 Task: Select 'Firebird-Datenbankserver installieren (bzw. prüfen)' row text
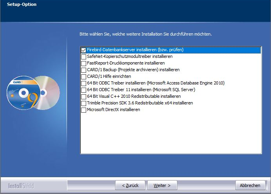tap(135, 50)
